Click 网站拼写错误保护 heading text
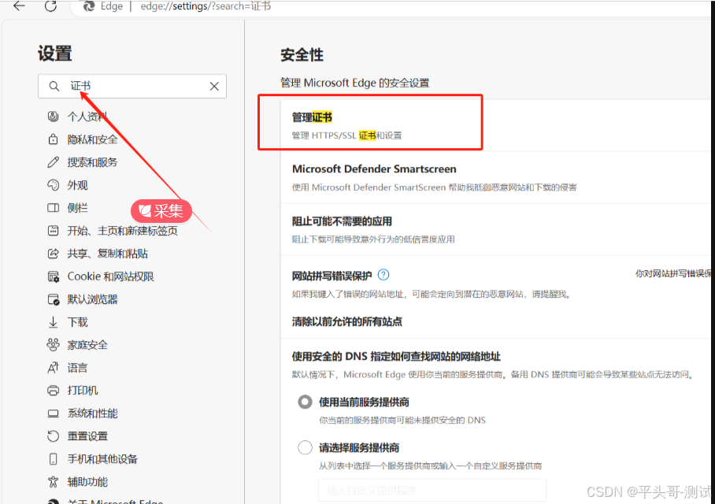 point(332,276)
